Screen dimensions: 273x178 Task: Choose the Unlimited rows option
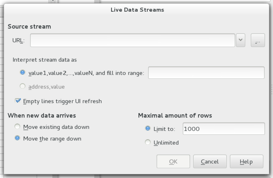(147, 142)
